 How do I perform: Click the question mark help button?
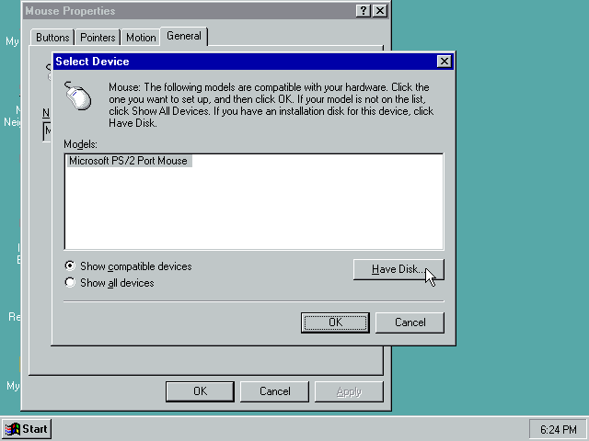pos(364,11)
